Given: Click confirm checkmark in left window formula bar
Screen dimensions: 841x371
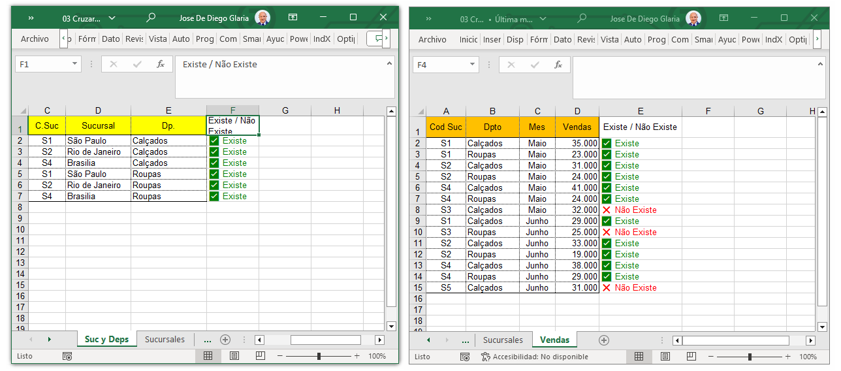Looking at the screenshot, I should pos(137,64).
